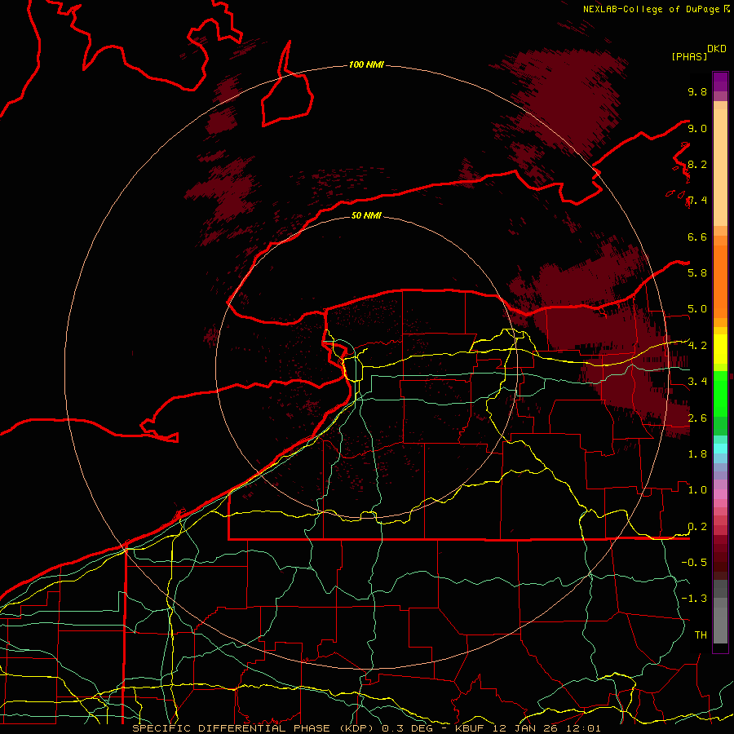Click the SPECIFIC DIFFERENTIAL PHASE (KDP) title text
734x734 pixels.
[254, 728]
